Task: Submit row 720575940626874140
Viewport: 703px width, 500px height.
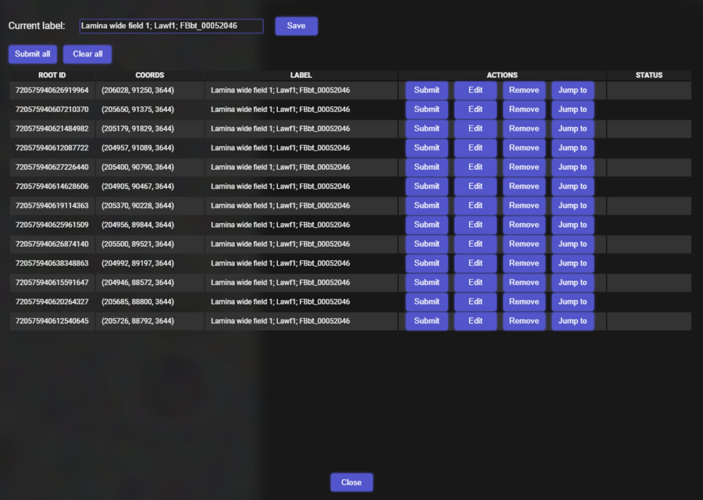Action: [x=427, y=244]
